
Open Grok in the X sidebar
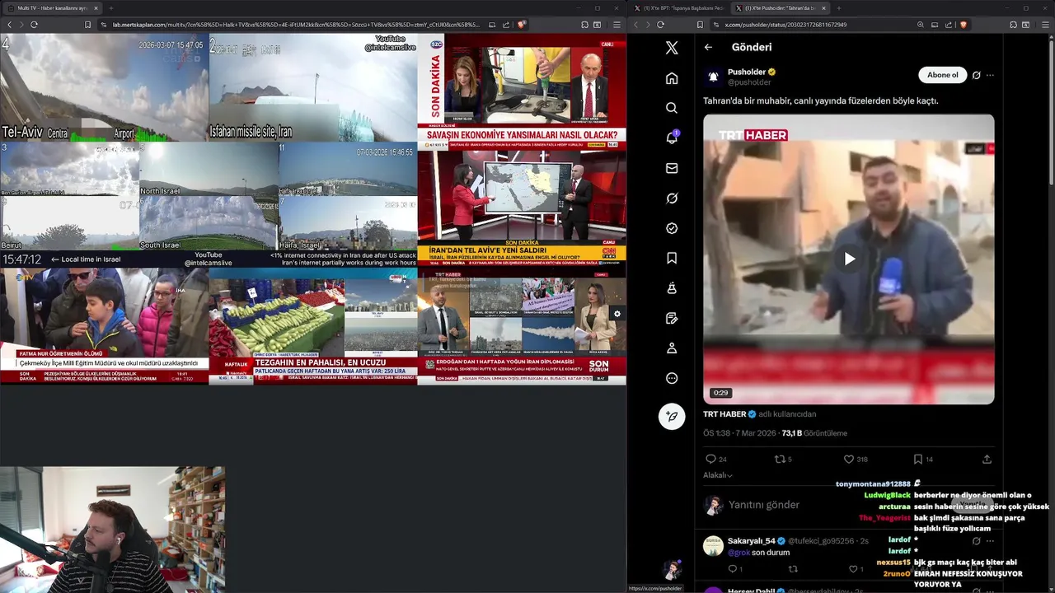point(672,198)
